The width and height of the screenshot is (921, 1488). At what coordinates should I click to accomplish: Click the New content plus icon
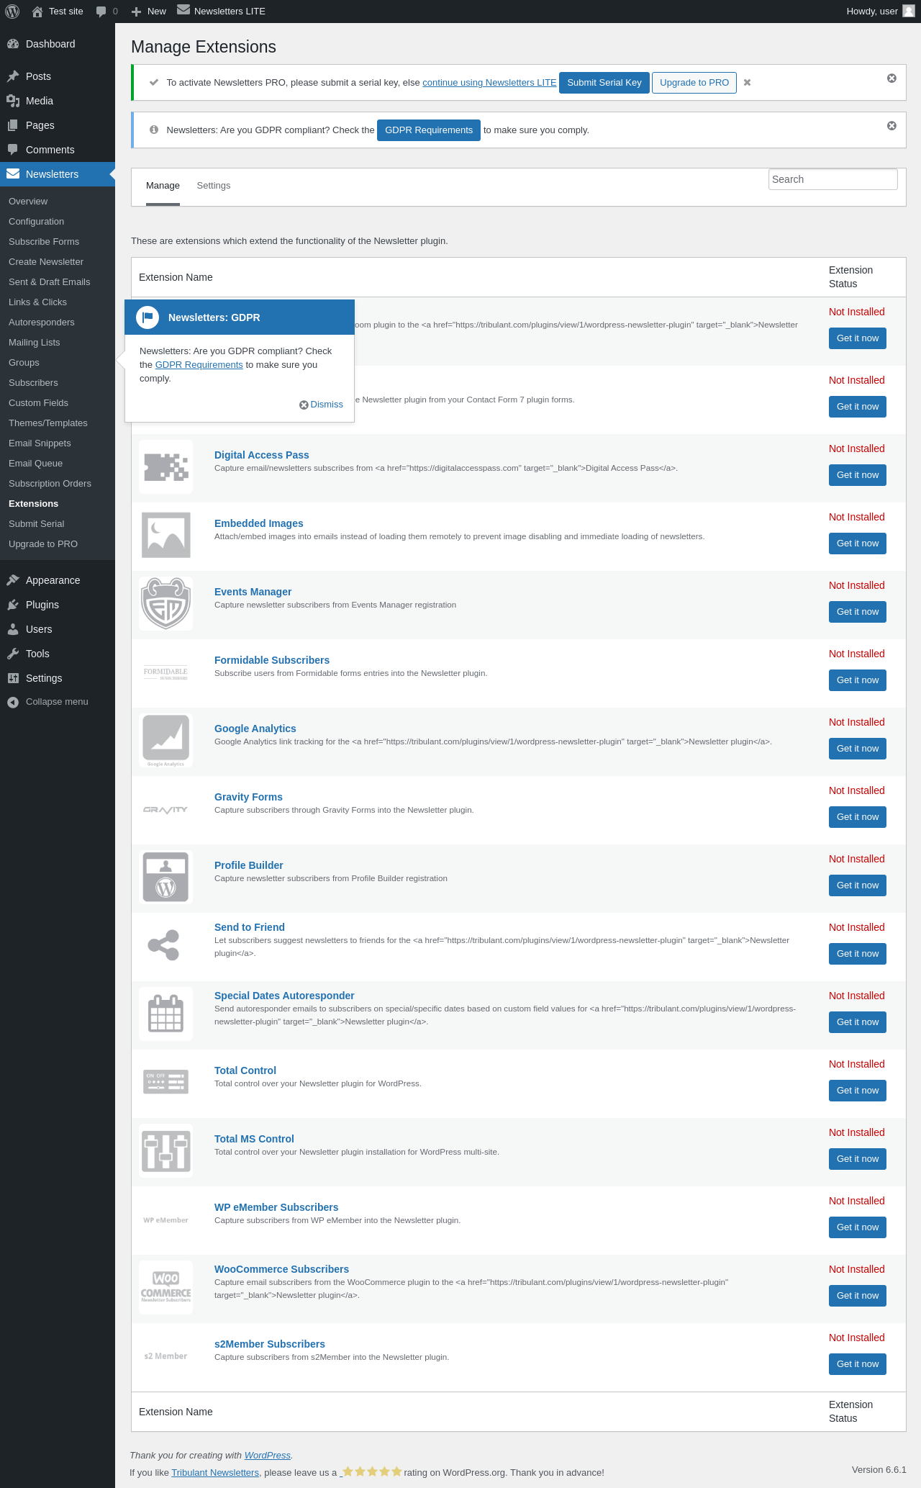(x=136, y=12)
